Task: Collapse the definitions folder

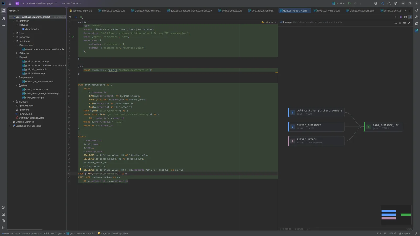Action: pyautogui.click(x=14, y=41)
